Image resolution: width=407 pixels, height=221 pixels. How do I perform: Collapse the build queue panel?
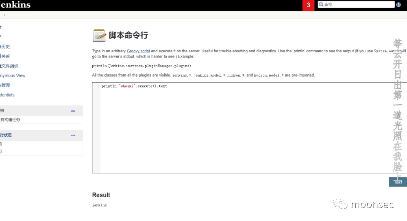coord(73,111)
